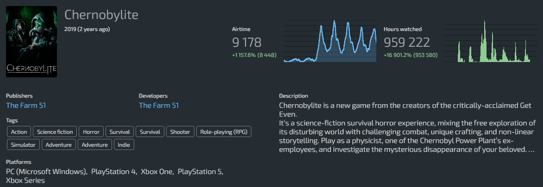Select the Science fiction tag
The height and width of the screenshot is (187, 543).
(55, 132)
